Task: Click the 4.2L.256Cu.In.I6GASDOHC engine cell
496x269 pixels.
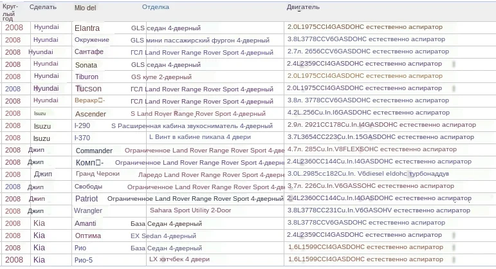Action: click(x=368, y=113)
